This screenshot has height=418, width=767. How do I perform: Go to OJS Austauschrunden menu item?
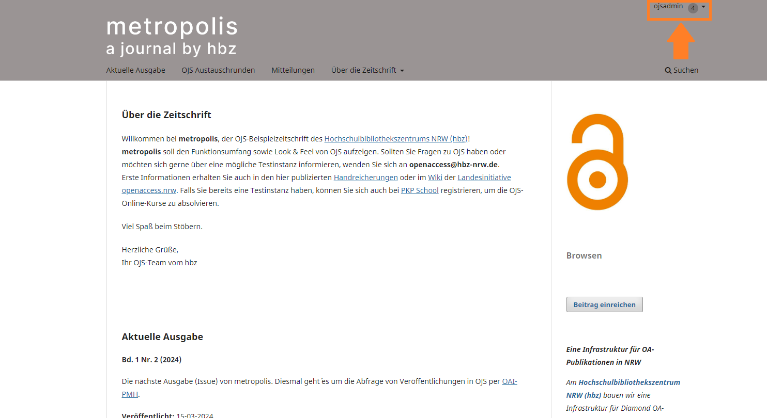click(x=218, y=70)
